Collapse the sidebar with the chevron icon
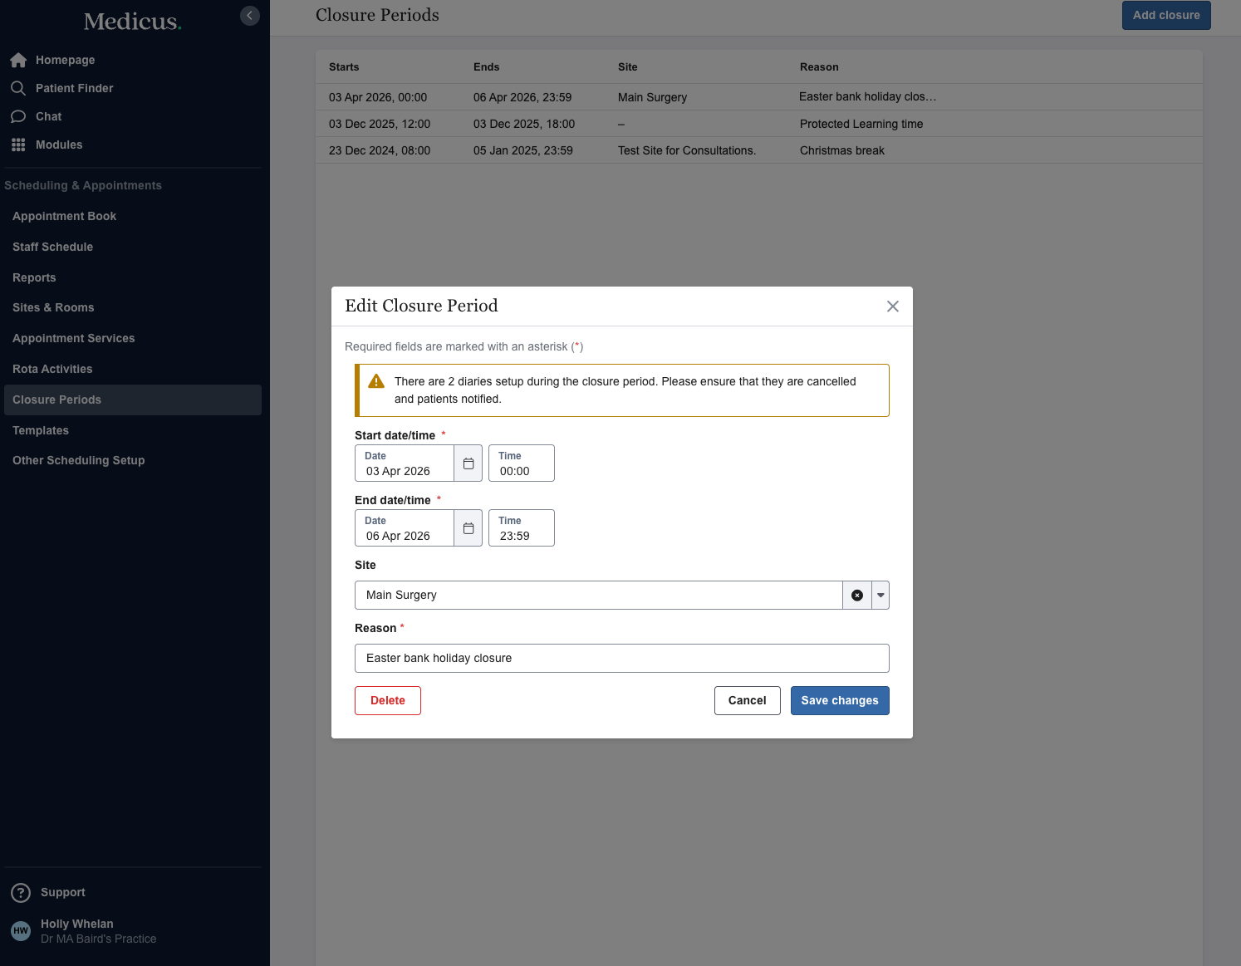Image resolution: width=1241 pixels, height=966 pixels. point(249,16)
